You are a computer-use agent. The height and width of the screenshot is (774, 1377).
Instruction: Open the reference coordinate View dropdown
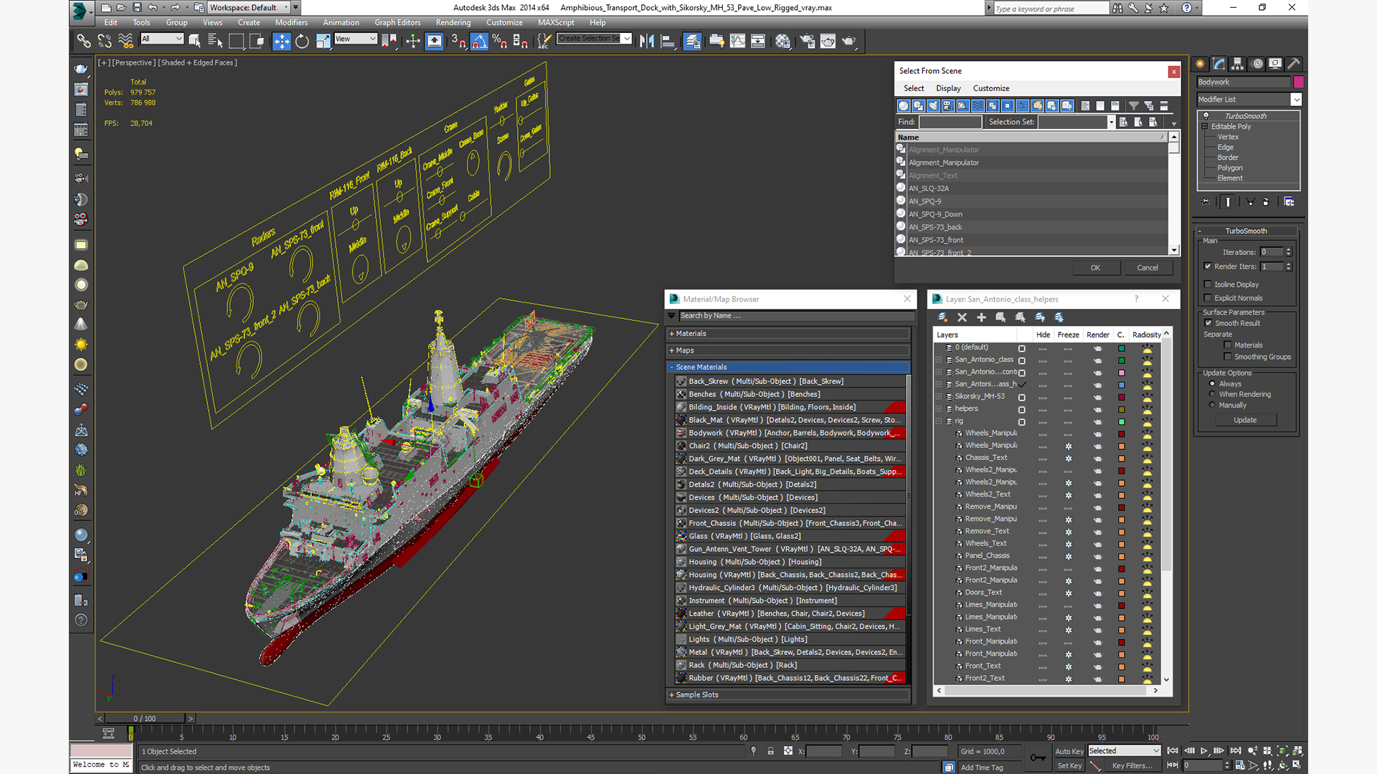tap(356, 39)
